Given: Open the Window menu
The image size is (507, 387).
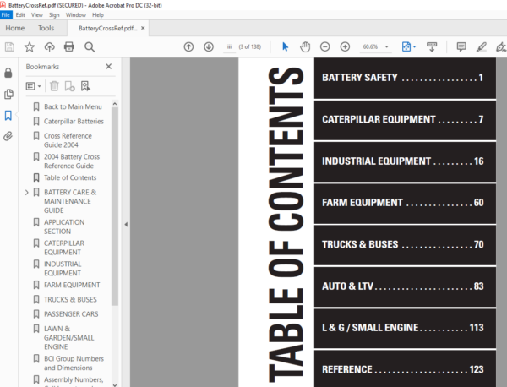Looking at the screenshot, I should click(x=76, y=15).
